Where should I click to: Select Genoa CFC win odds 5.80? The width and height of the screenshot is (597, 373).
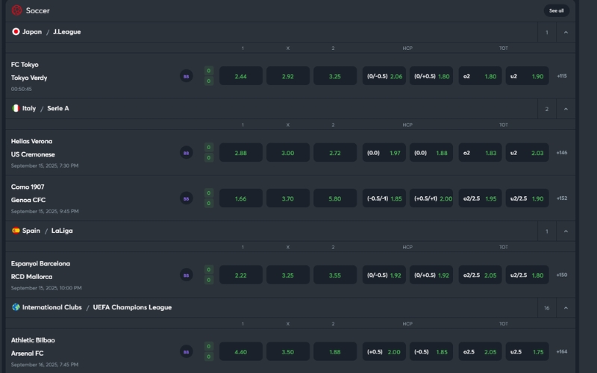click(335, 198)
